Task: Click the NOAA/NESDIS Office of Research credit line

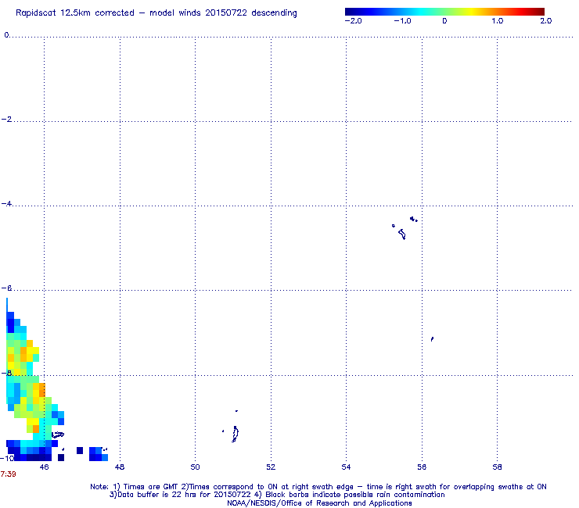Action: pos(319,503)
